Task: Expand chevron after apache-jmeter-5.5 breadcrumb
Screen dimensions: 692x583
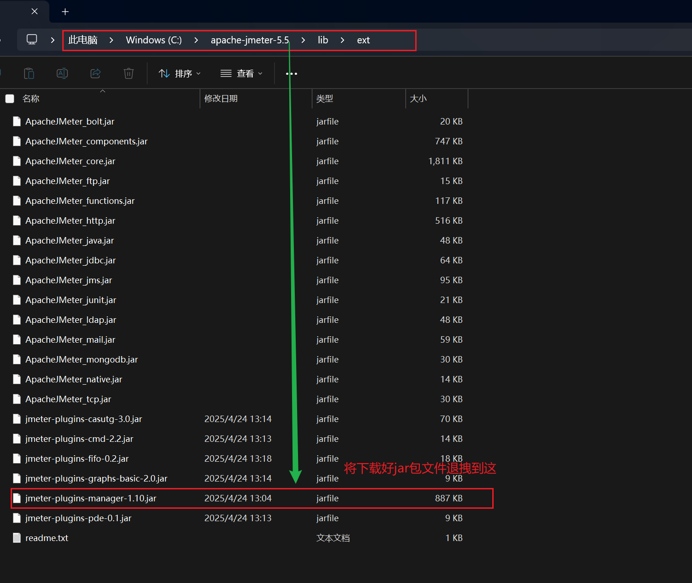Action: 303,40
